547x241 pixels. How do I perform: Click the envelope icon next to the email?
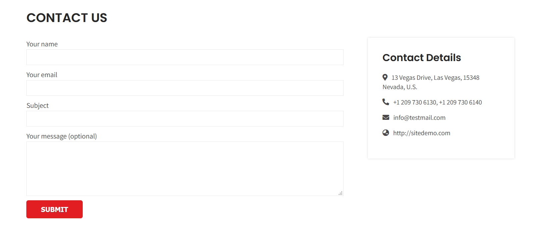[x=386, y=117]
